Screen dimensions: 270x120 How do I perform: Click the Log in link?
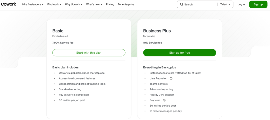(x=241, y=4)
